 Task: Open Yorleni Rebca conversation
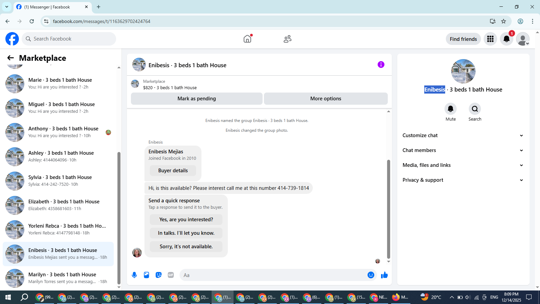pyautogui.click(x=58, y=229)
